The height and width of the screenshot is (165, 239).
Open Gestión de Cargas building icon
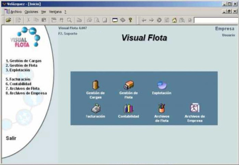point(96,85)
